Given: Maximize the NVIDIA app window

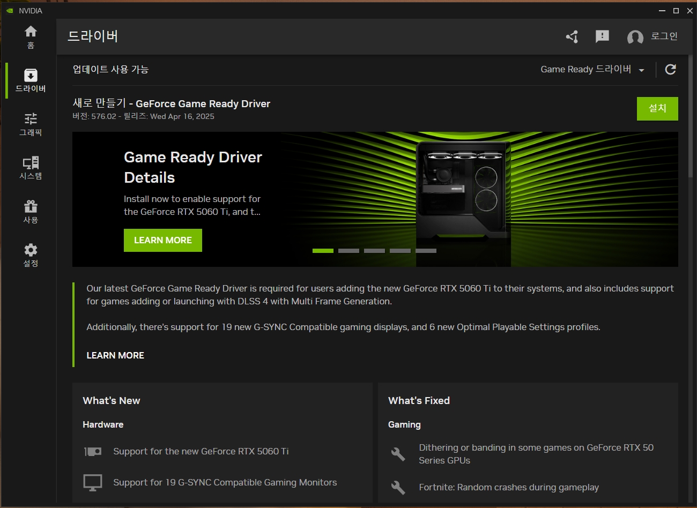Looking at the screenshot, I should click(x=676, y=11).
